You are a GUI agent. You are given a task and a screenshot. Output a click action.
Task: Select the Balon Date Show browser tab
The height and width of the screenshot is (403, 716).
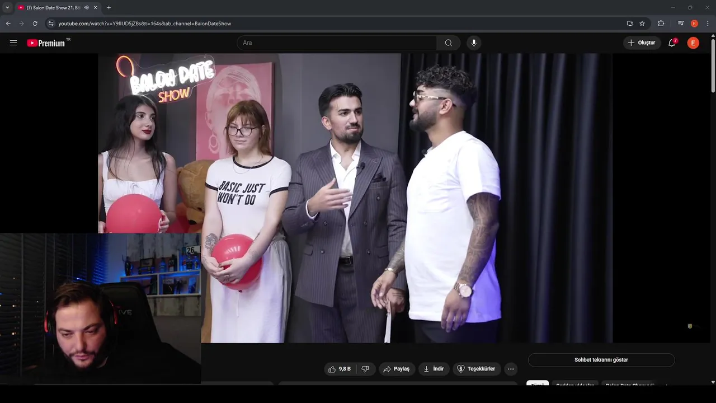click(x=58, y=7)
